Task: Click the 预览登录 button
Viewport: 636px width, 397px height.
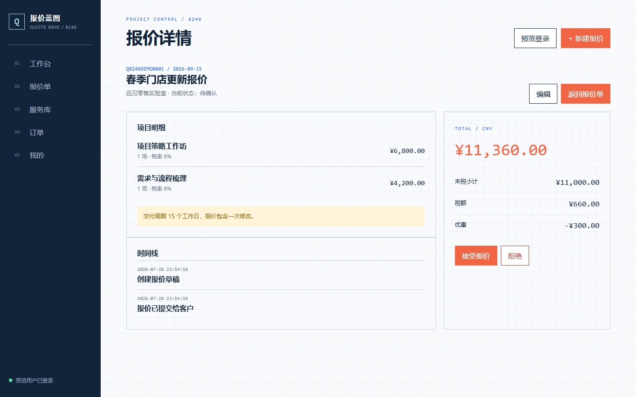Action: [535, 38]
